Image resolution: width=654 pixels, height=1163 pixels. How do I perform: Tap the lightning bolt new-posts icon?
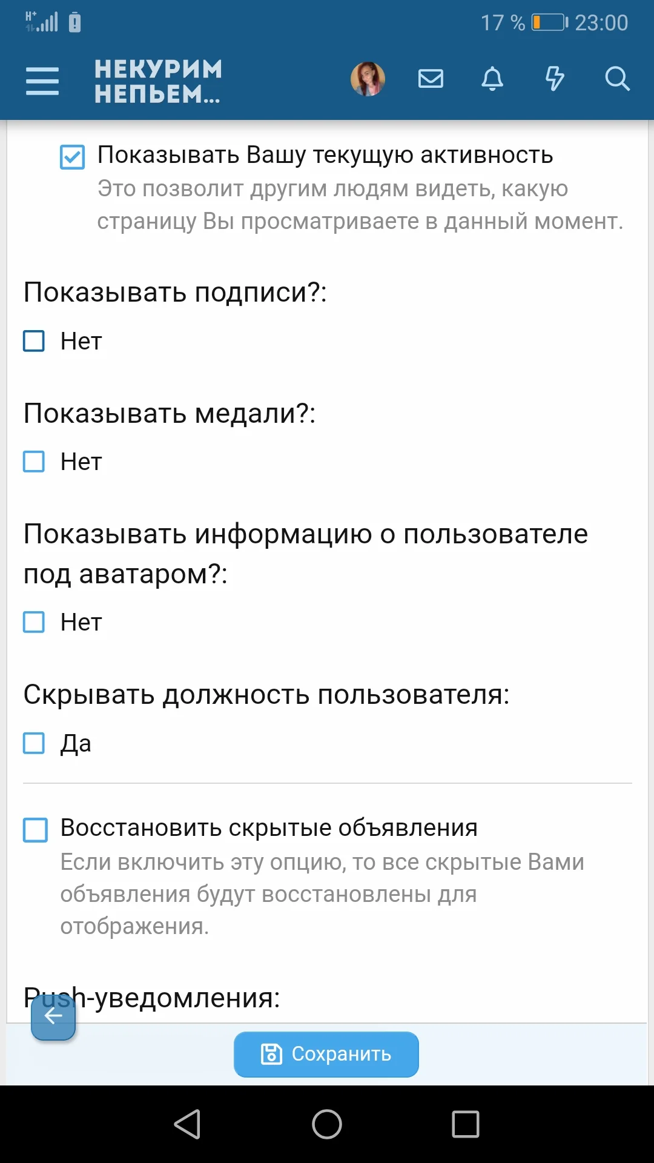[x=554, y=79]
